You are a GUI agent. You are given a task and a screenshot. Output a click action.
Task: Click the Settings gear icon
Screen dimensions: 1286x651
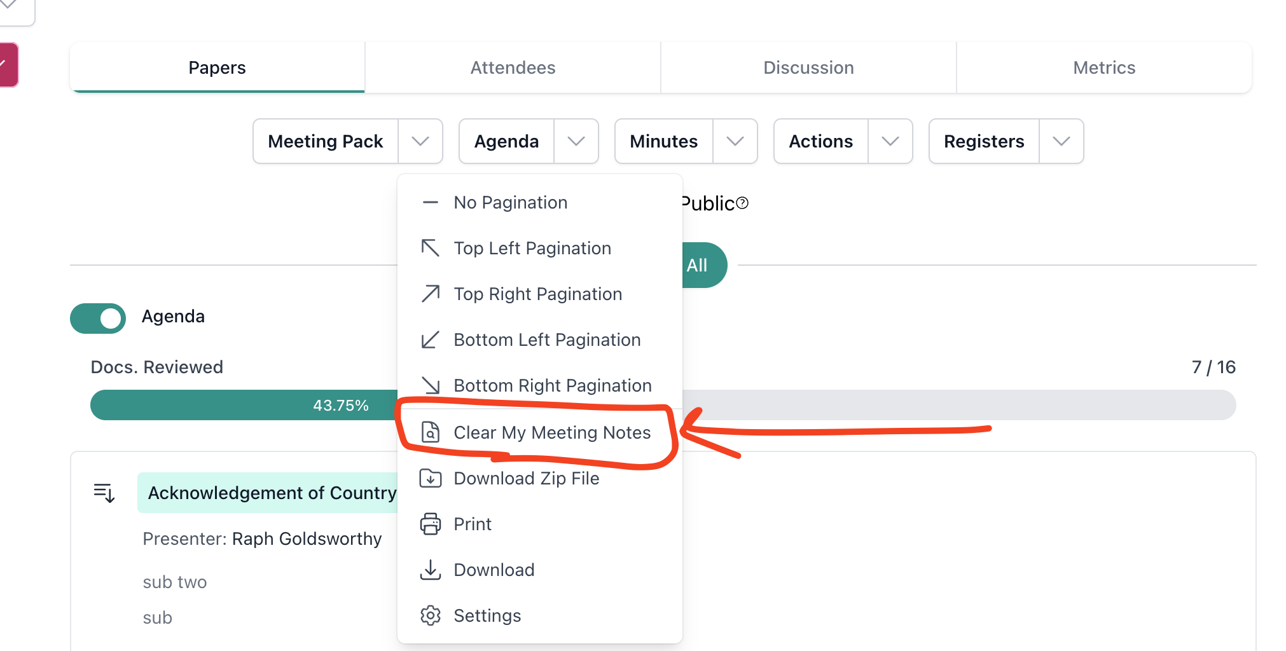click(x=431, y=615)
